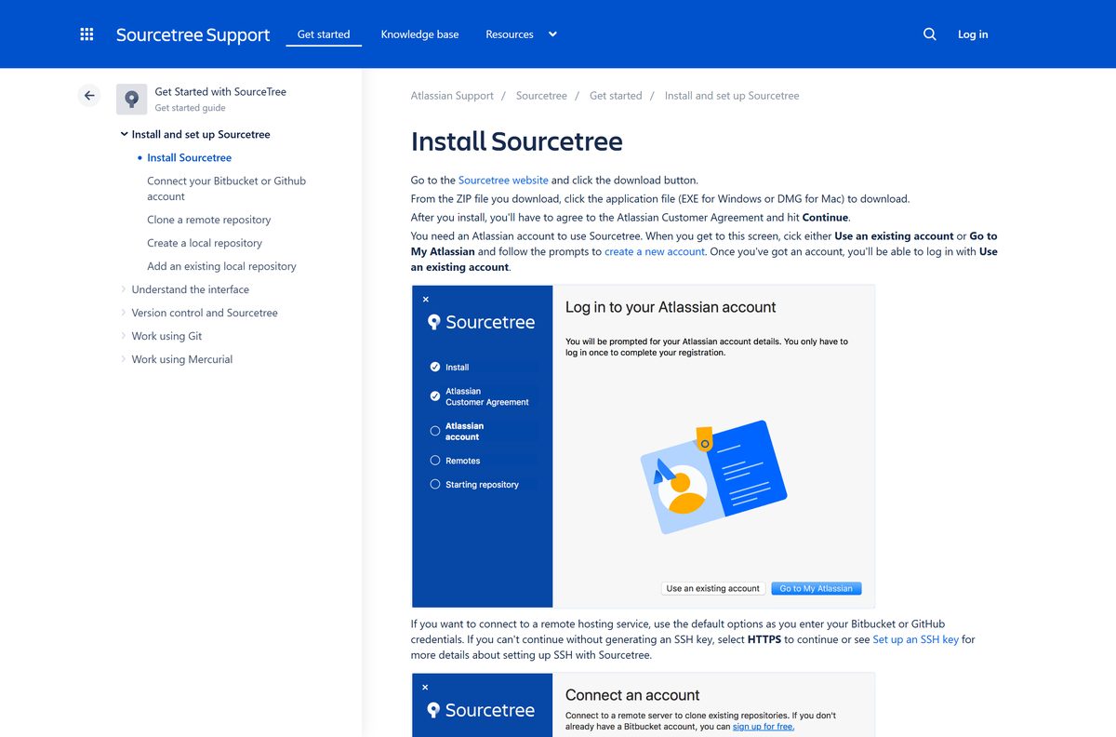
Task: Open Clone a remote repository page
Action: pos(209,220)
